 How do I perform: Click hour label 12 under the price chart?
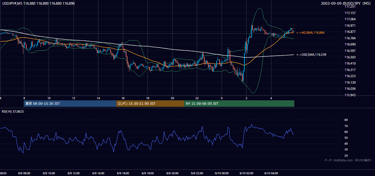(74, 98)
